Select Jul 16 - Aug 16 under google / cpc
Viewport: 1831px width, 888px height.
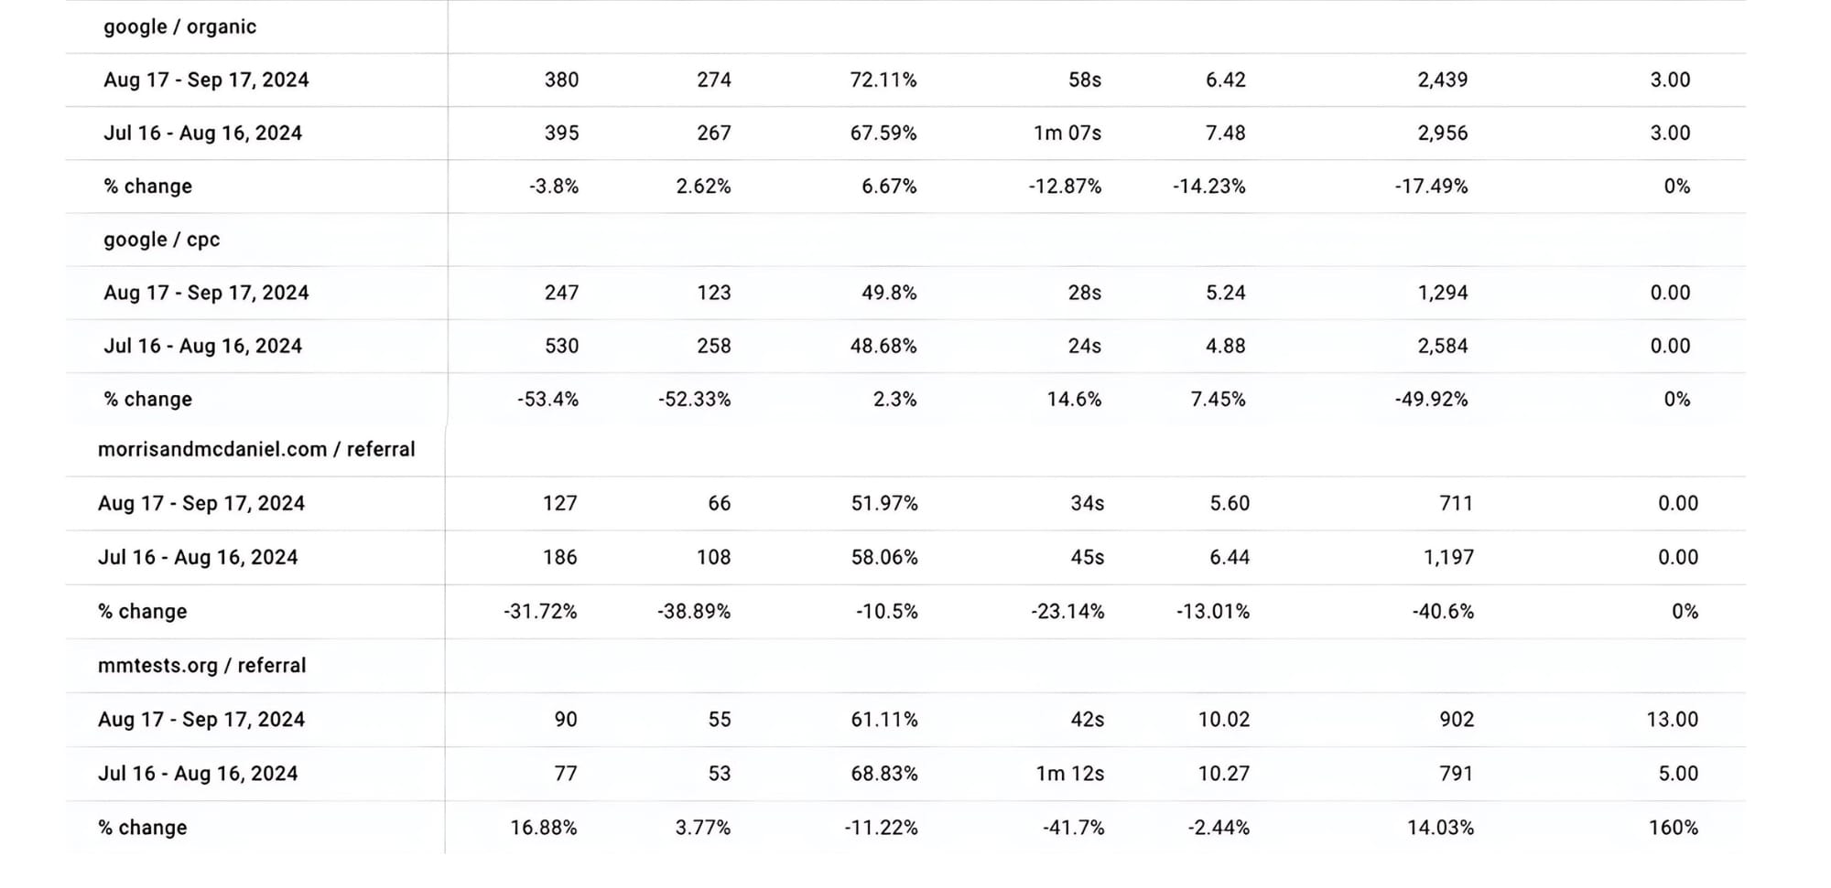click(x=202, y=346)
